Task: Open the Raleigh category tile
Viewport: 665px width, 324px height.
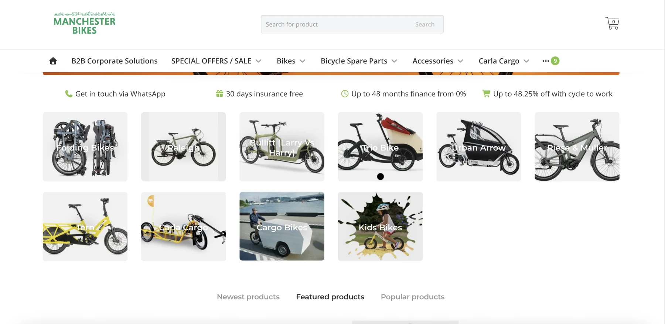Action: point(183,147)
